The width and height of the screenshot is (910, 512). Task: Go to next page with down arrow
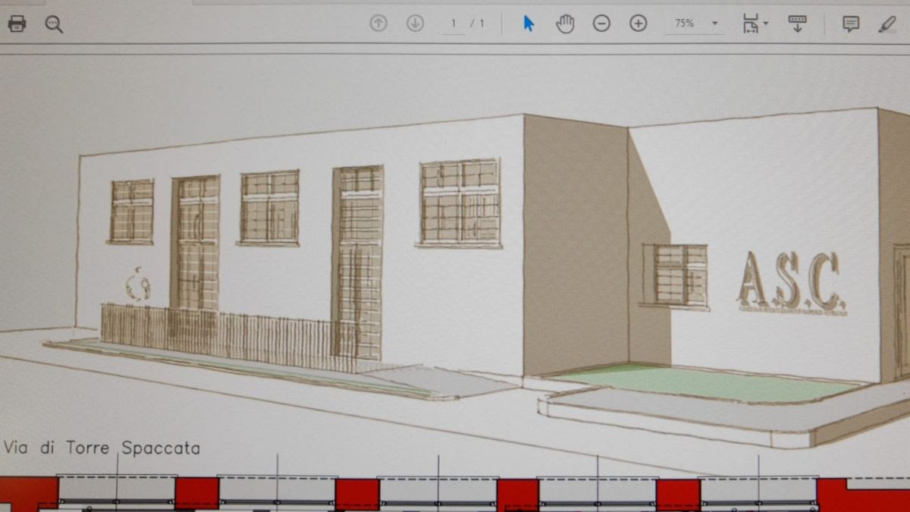click(x=415, y=24)
